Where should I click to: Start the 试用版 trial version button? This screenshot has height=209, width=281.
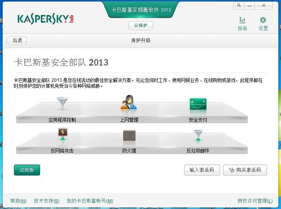[27, 170]
